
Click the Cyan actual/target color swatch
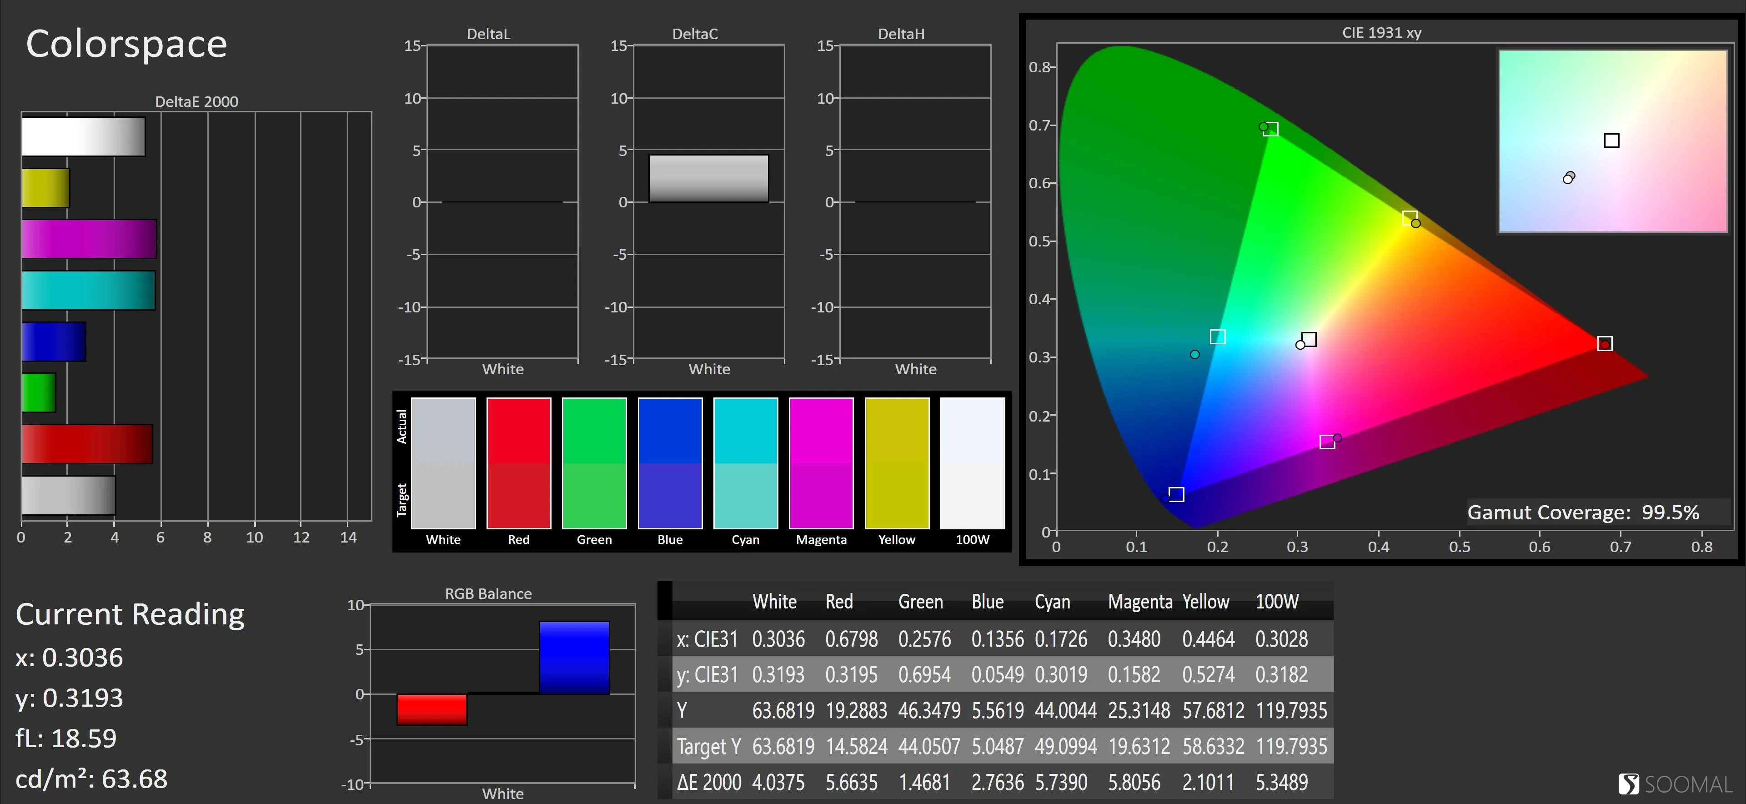coord(746,463)
